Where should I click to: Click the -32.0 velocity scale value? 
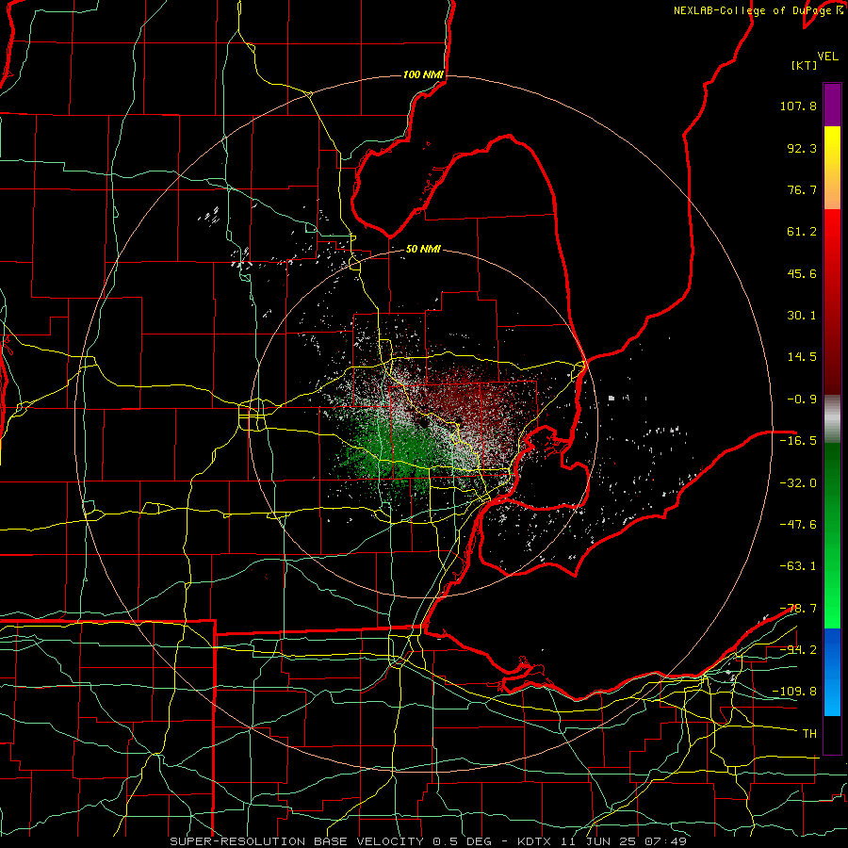pyautogui.click(x=798, y=483)
